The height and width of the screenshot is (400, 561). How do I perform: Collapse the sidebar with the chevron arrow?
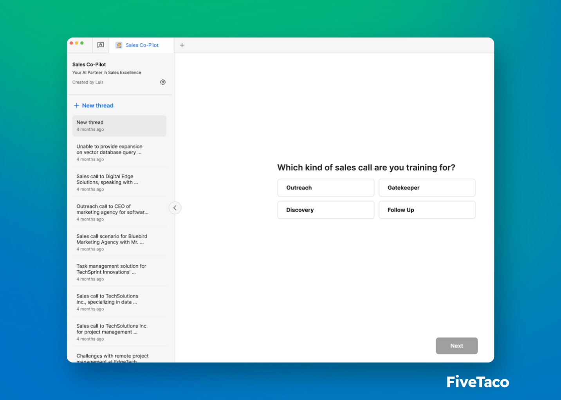pyautogui.click(x=175, y=208)
